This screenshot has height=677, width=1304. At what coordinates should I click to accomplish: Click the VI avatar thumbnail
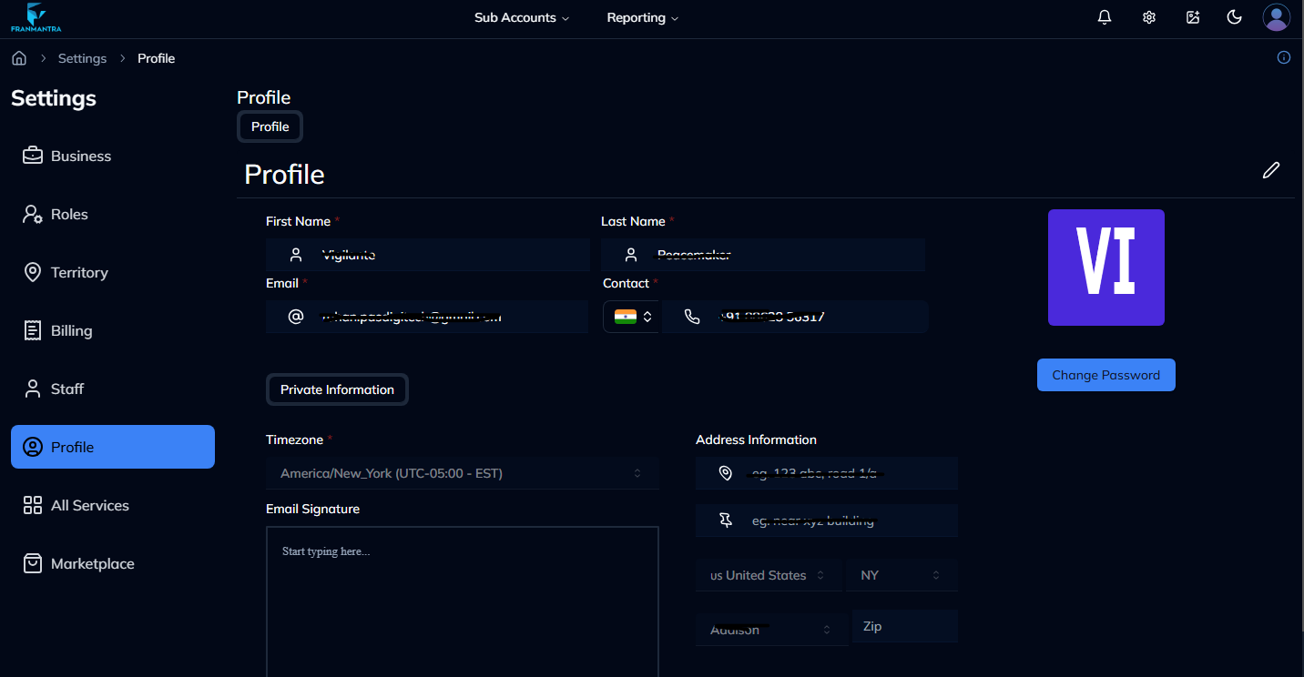point(1105,268)
